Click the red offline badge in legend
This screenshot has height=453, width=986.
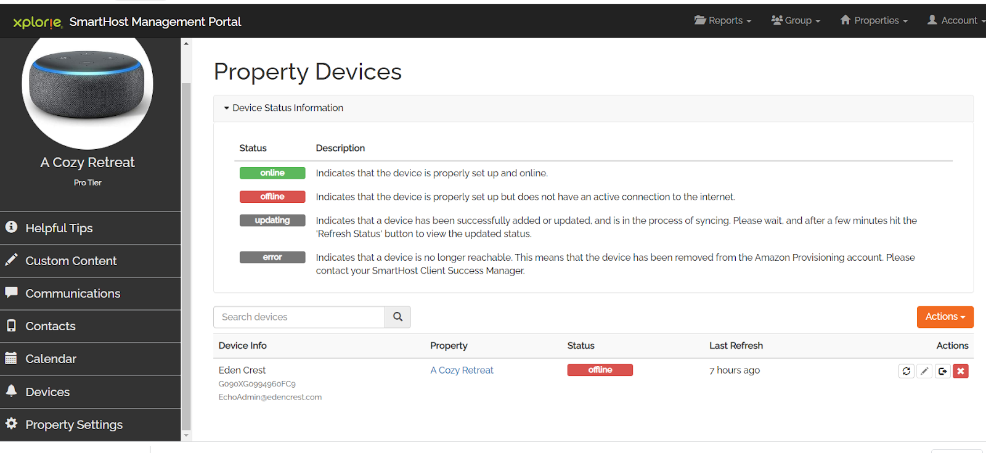(272, 197)
